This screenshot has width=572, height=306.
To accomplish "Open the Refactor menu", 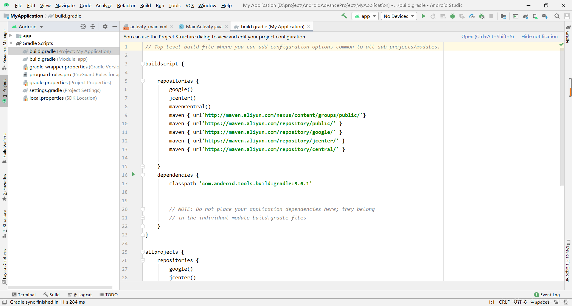I will 126,5.
